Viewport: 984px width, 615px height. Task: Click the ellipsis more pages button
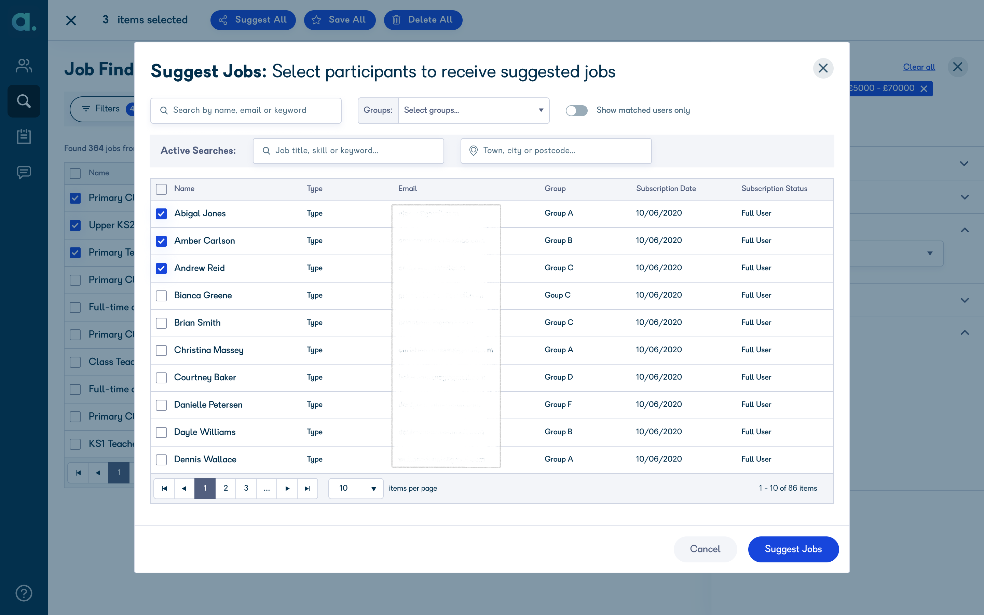267,488
